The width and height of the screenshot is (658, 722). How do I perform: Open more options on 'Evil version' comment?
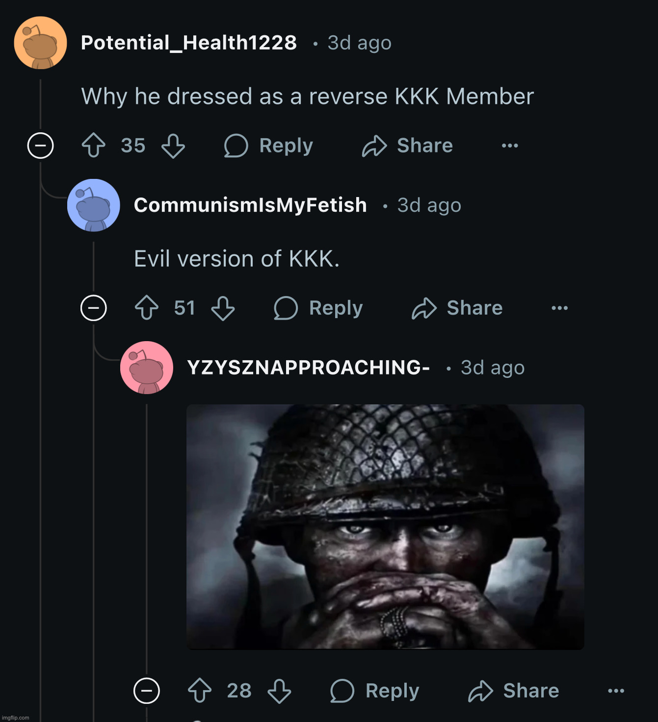tap(559, 308)
